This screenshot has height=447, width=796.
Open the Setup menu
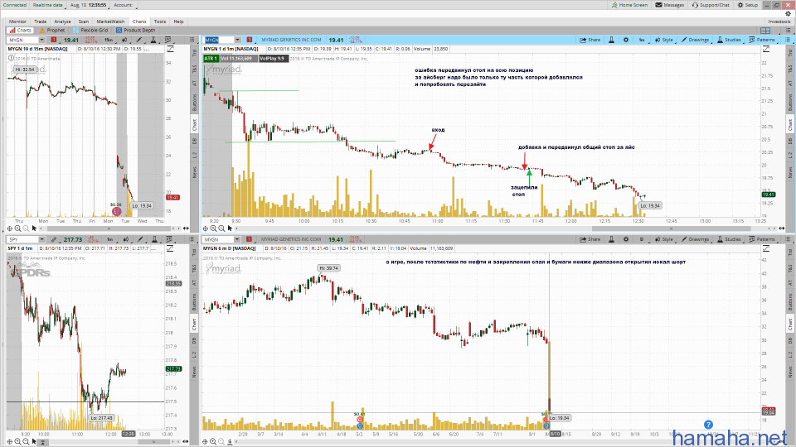point(748,5)
